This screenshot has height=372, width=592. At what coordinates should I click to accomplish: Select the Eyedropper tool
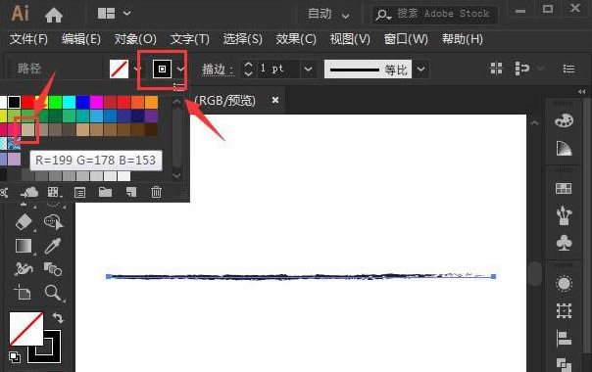(53, 246)
